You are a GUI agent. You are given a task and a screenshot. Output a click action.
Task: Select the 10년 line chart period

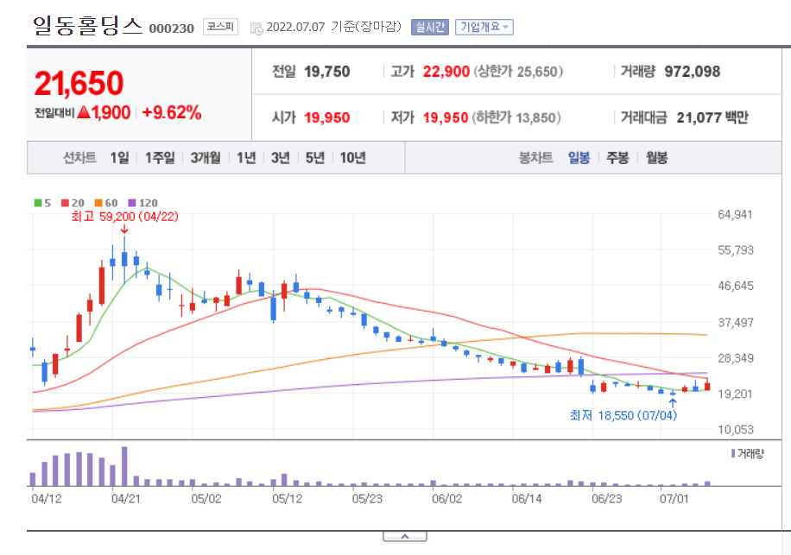[x=352, y=158]
